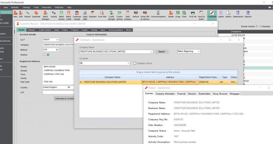Click the Disputes flag icon
This screenshot has width=273, height=144.
click(x=93, y=14)
